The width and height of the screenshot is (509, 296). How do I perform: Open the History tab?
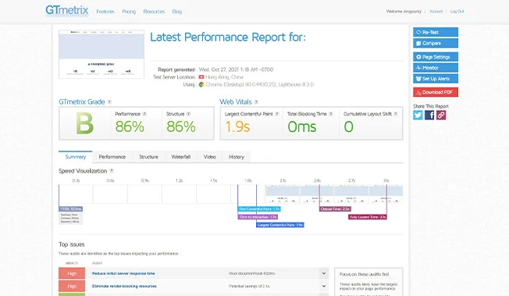tap(237, 157)
